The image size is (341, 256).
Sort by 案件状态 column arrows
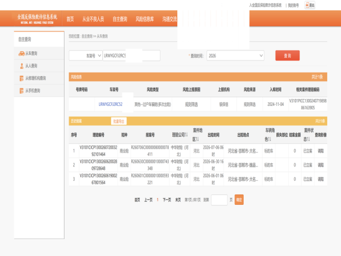(x=308, y=139)
